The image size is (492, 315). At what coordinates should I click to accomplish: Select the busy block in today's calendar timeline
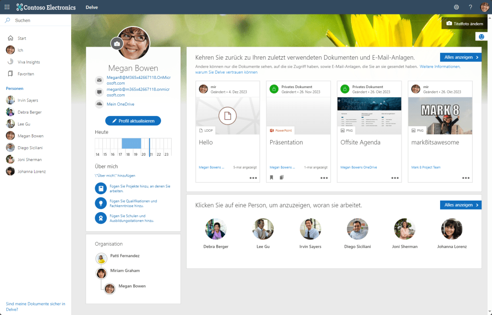pos(131,143)
